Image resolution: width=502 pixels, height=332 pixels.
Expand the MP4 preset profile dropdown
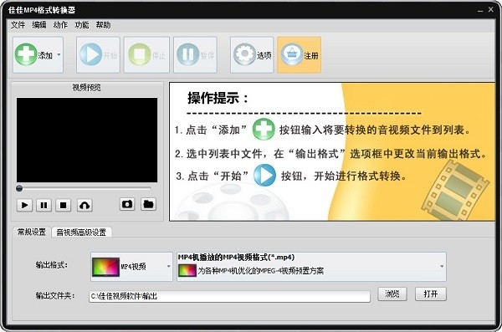click(x=311, y=267)
